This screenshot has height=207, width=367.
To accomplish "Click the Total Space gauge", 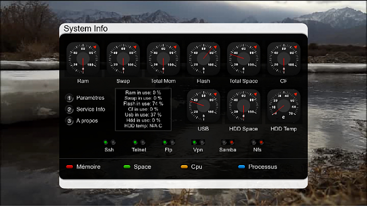I will (243, 59).
